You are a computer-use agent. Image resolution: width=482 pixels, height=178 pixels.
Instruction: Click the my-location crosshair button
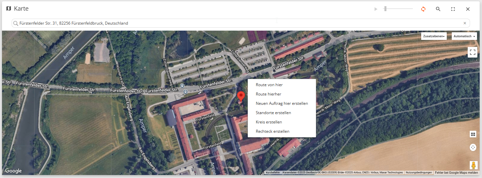click(x=473, y=147)
